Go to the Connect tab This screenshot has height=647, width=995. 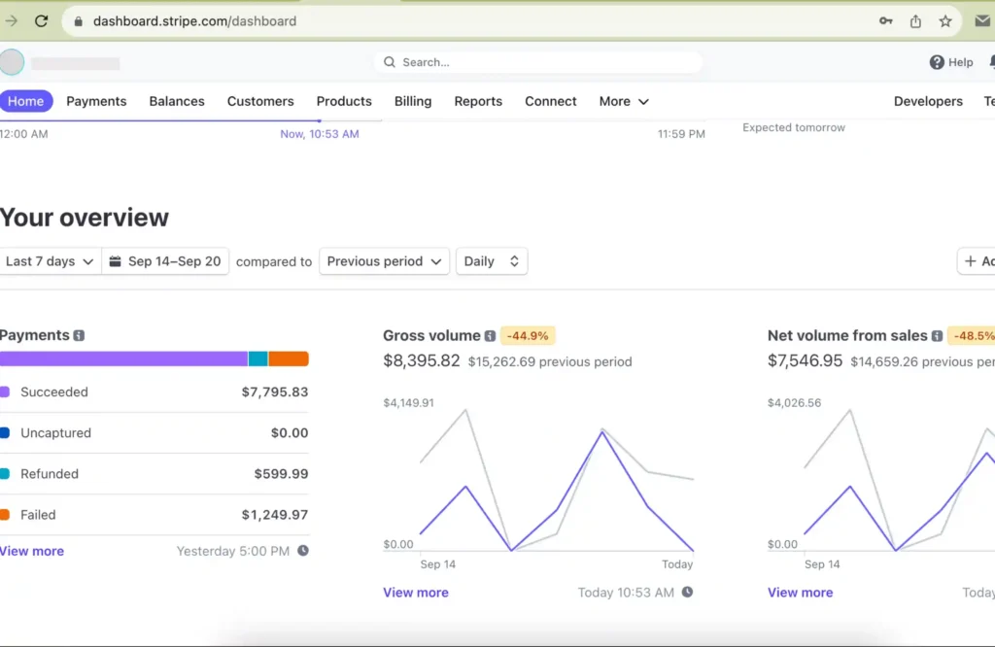point(551,101)
